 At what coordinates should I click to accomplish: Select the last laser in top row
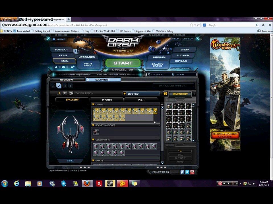click(x=154, y=111)
